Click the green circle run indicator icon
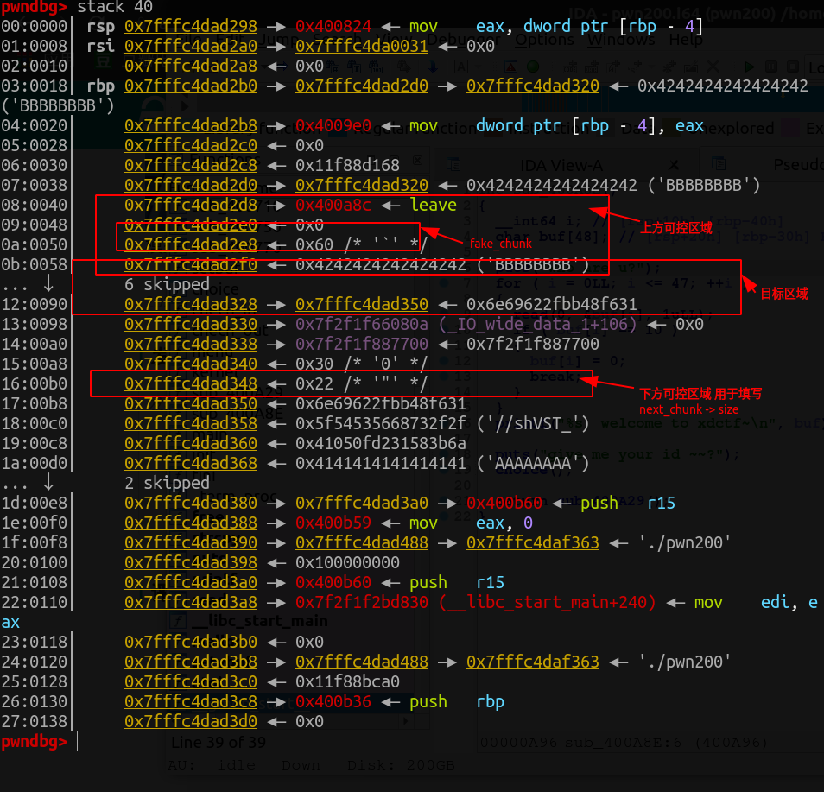Screen dimensions: 824x792 (534, 66)
